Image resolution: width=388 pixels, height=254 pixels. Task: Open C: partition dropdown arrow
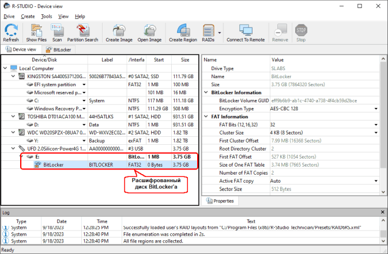click(x=84, y=101)
